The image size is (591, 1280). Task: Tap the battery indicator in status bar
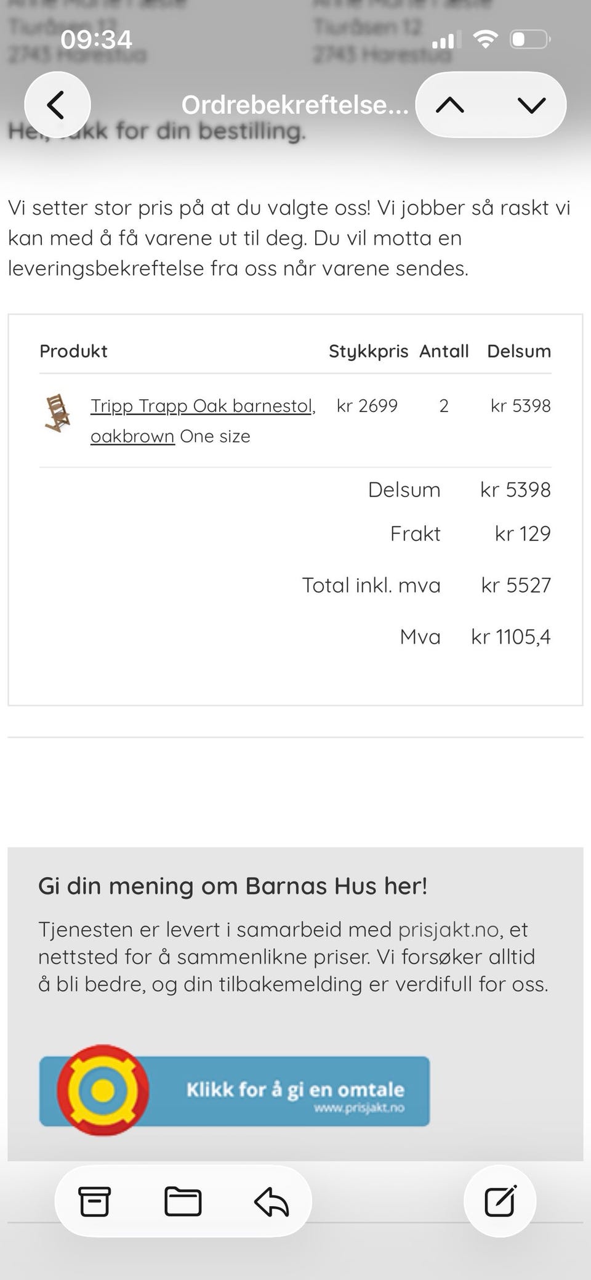530,39
